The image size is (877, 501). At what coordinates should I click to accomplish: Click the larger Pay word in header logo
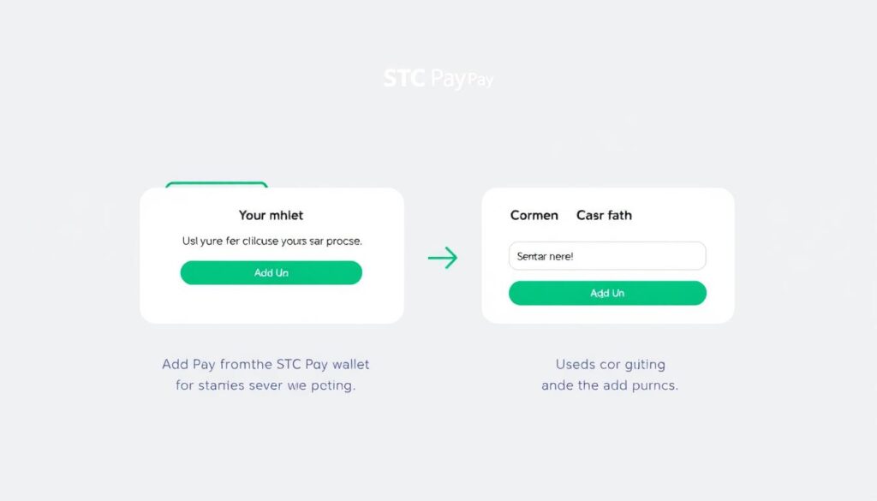click(x=447, y=80)
